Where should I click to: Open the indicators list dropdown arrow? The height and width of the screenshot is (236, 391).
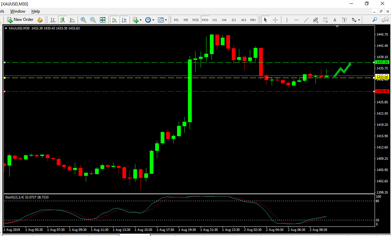coord(140,20)
